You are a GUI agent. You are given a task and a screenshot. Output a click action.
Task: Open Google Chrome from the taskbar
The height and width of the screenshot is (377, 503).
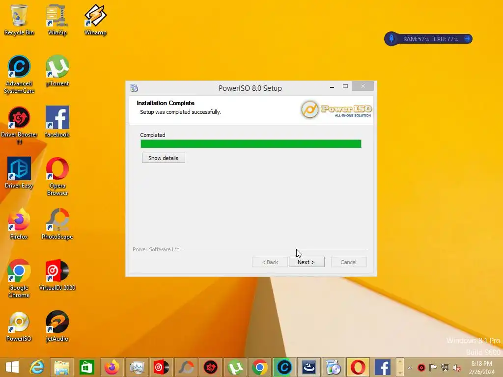(x=260, y=367)
